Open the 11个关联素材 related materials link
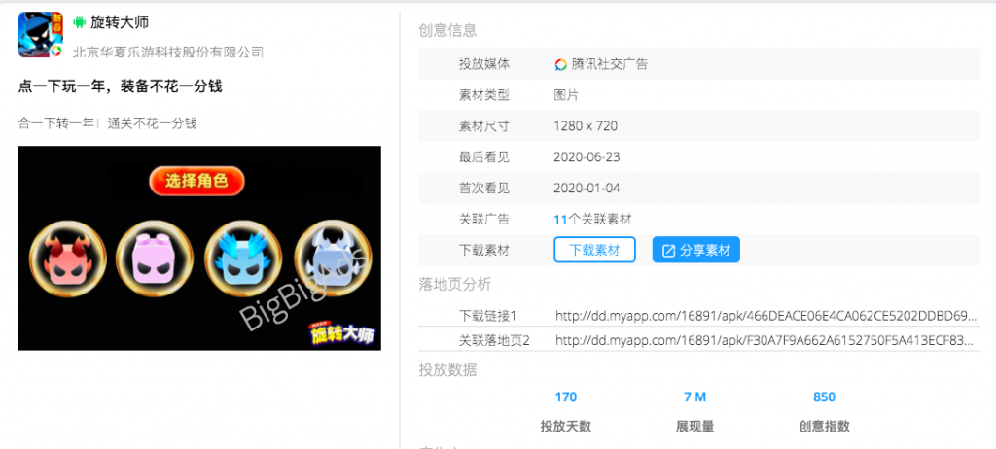 tap(592, 219)
